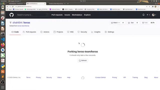Switch to the Wiki tab
Viewport: 160px width, 90px height.
pyautogui.click(x=70, y=32)
